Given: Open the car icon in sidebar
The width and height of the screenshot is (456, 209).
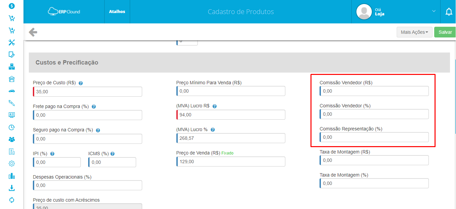Looking at the screenshot, I should point(12,91).
